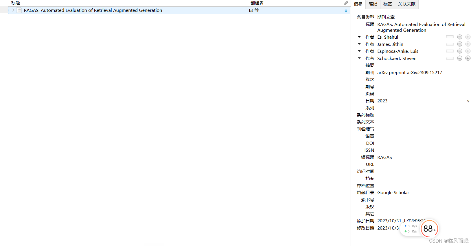The width and height of the screenshot is (473, 246).
Task: Open creator type dropdown for Es, Shahul
Action: (359, 37)
